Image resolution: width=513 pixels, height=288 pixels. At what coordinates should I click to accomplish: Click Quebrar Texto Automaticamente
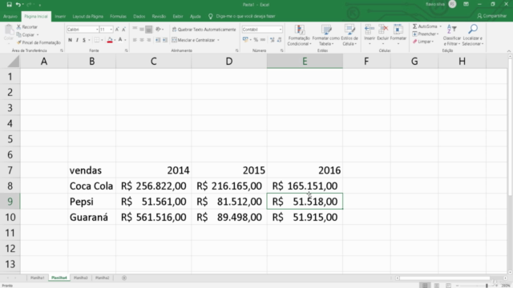click(x=204, y=30)
